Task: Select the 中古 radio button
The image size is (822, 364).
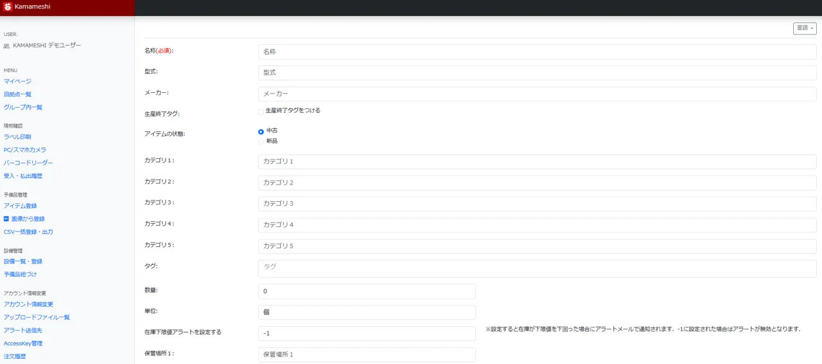Action: pos(261,131)
